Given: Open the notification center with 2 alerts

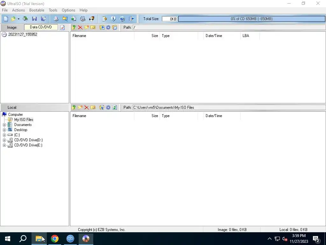Looking at the screenshot, I should click(316, 239).
